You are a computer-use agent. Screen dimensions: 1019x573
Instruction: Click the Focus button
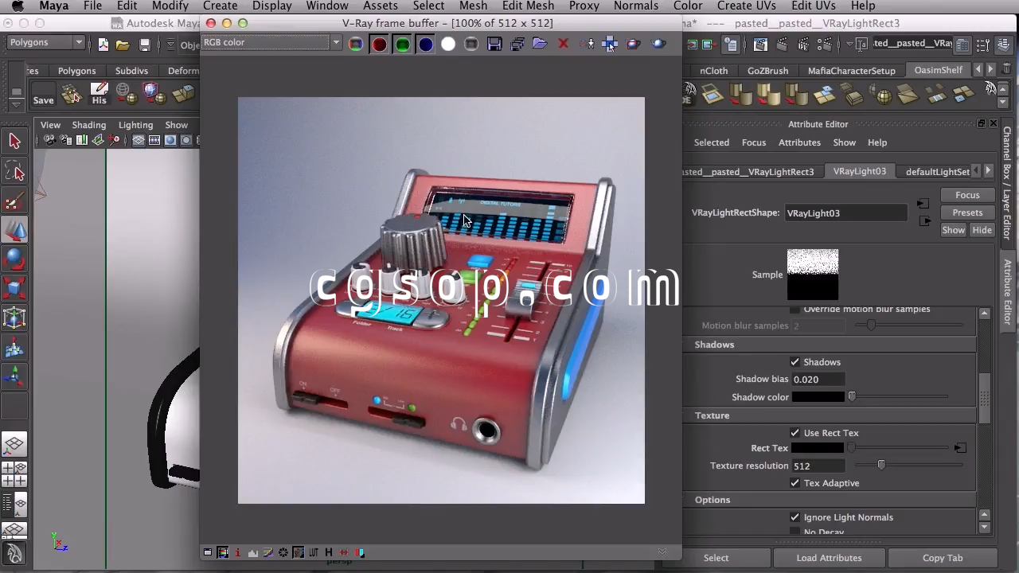pos(967,195)
